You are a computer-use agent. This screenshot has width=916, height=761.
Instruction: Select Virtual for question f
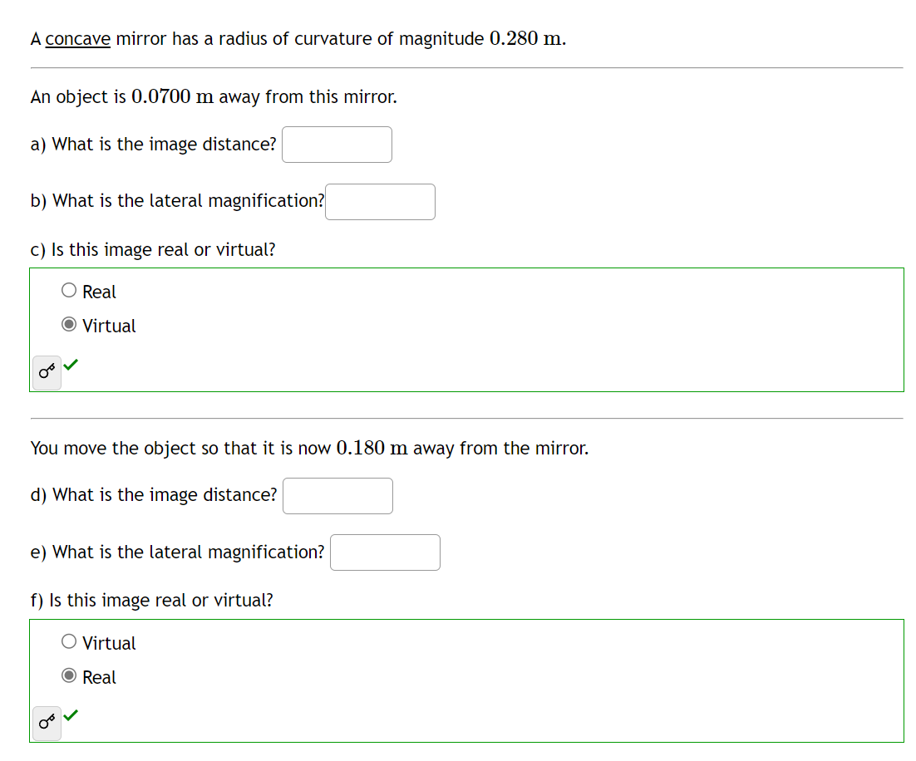67,640
